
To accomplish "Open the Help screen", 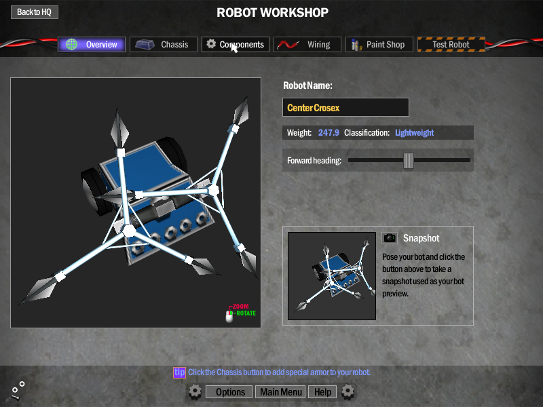I will click(x=322, y=392).
